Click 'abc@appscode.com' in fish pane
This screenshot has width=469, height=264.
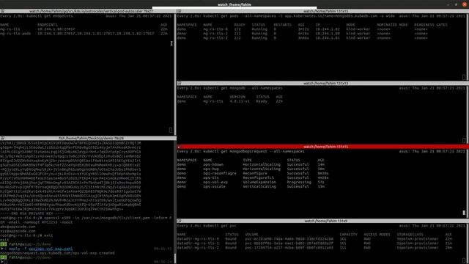click(18, 227)
